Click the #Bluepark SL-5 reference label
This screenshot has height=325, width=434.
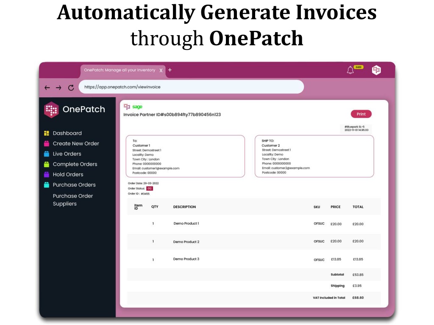(354, 127)
